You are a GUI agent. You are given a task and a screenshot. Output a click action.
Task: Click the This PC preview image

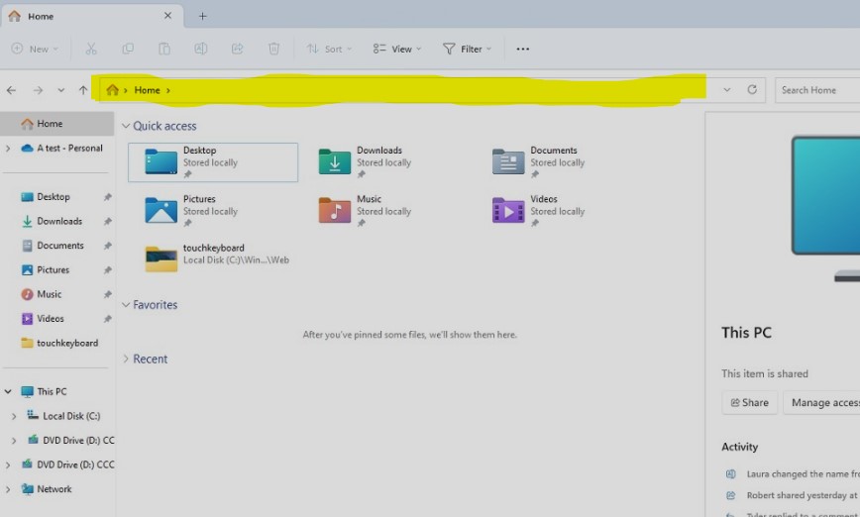click(x=825, y=208)
